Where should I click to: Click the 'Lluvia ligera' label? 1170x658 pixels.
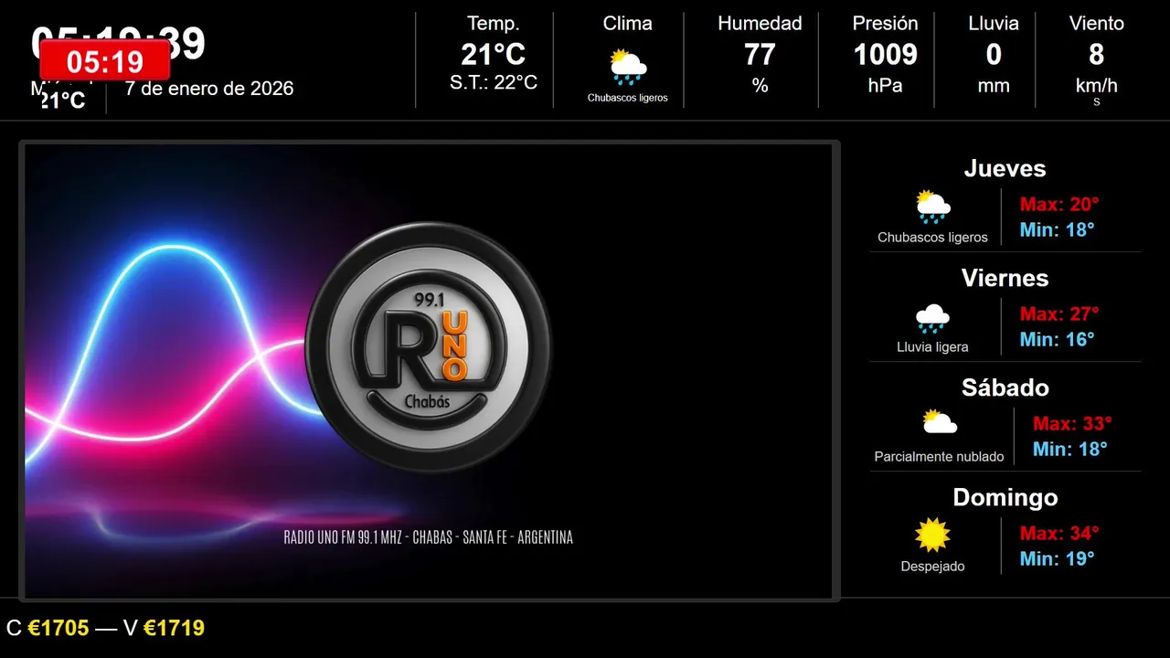932,347
